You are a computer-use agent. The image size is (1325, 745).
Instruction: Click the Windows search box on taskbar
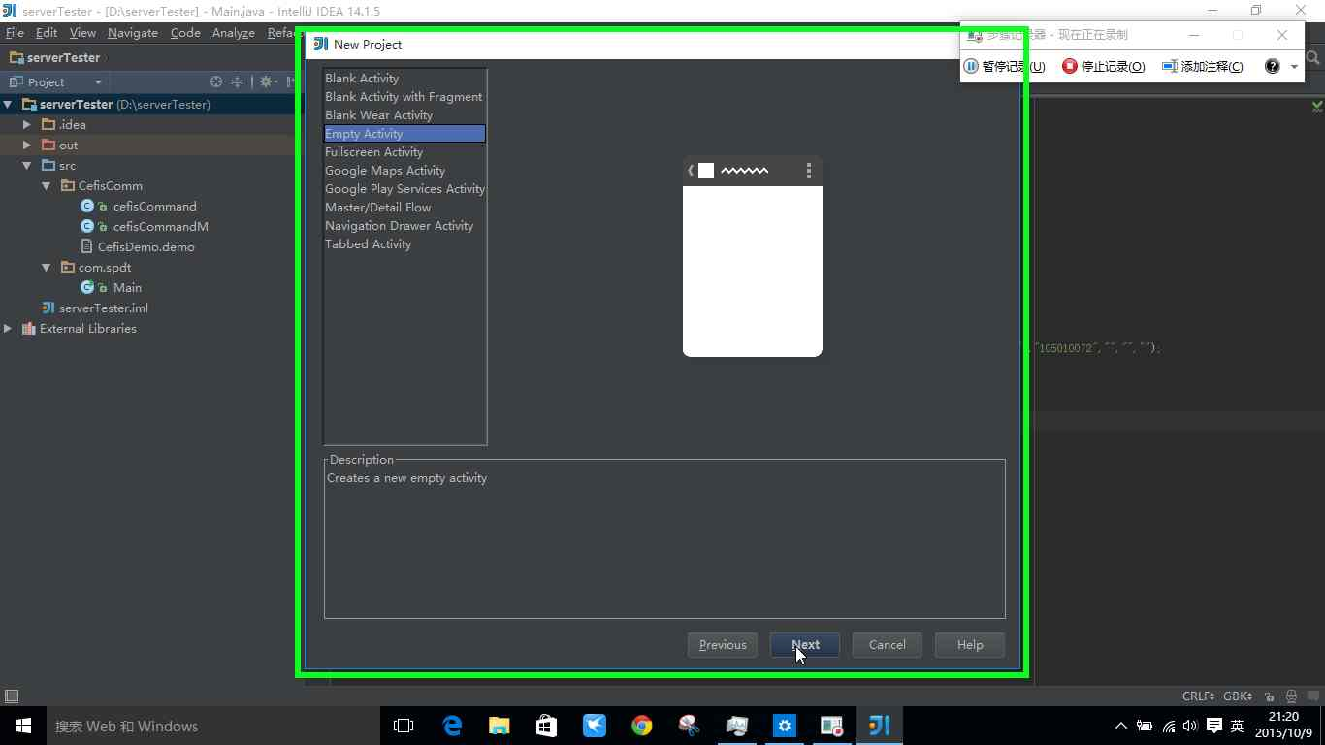pos(213,726)
